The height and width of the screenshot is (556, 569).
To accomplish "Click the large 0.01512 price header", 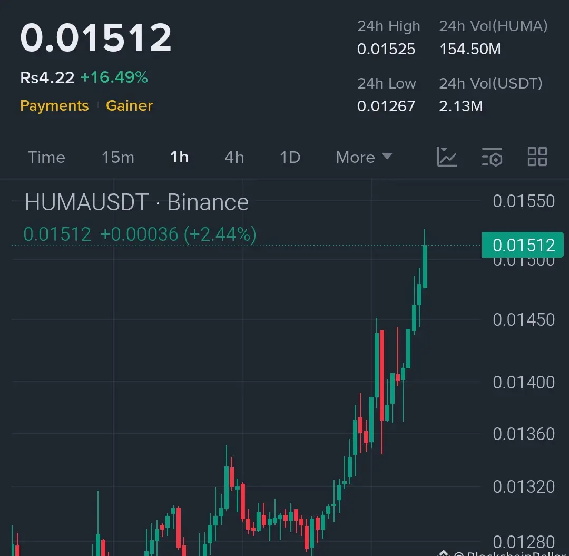I will 95,37.
